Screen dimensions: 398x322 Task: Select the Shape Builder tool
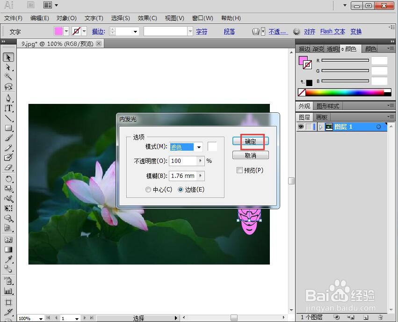click(8, 219)
